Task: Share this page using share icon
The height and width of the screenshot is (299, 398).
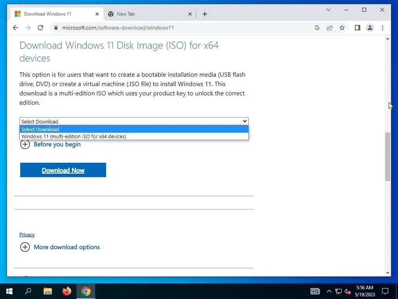Action: click(330, 28)
